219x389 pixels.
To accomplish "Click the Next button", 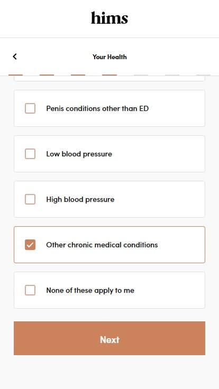I will pyautogui.click(x=109, y=338).
